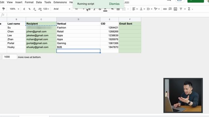Toggle strikethrough formatting
This screenshot has width=209, height=117.
(100, 9)
